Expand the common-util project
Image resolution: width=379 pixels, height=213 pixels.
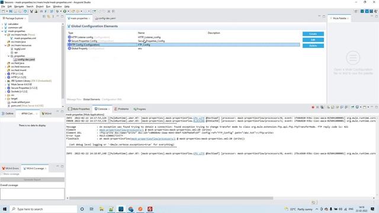coord(2,28)
